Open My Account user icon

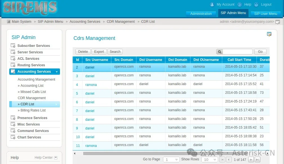(212, 4)
